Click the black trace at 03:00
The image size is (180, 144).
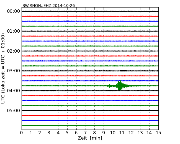coord(90,71)
